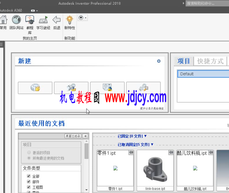Create a new presentation file
Image resolution: width=229 pixels, height=193 pixels.
pyautogui.click(x=143, y=88)
